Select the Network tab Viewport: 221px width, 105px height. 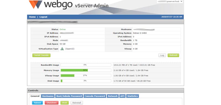[x=113, y=96]
